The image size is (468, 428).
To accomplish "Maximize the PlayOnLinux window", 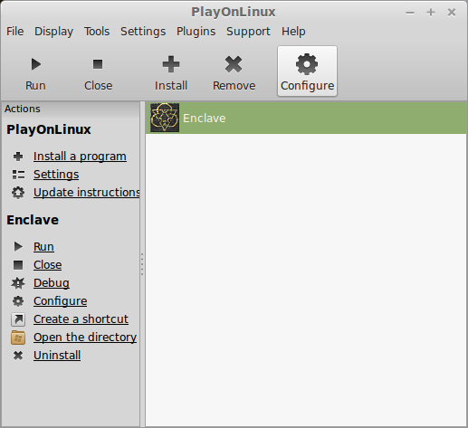I will click(x=431, y=13).
